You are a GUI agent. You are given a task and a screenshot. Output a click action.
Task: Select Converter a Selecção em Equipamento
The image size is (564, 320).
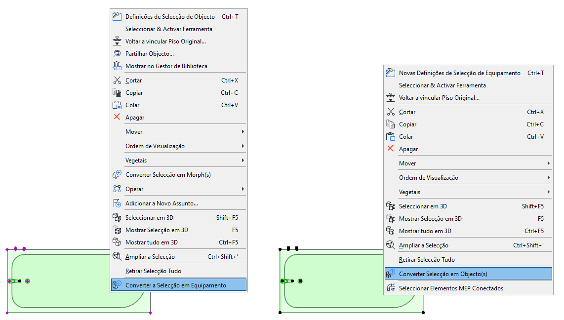tap(179, 285)
